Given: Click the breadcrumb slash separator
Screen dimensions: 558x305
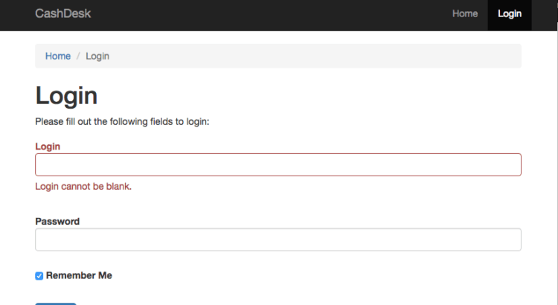Looking at the screenshot, I should [x=78, y=56].
